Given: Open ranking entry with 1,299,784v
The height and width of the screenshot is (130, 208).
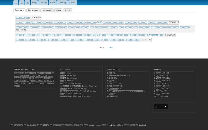Looking at the screenshot, I should (158, 73).
